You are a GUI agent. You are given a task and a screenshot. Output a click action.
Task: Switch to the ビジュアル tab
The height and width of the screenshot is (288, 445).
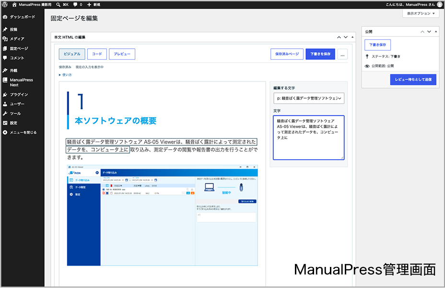[72, 54]
